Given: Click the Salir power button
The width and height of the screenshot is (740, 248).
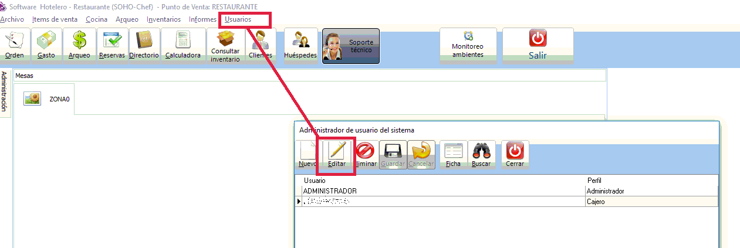Looking at the screenshot, I should (x=538, y=46).
